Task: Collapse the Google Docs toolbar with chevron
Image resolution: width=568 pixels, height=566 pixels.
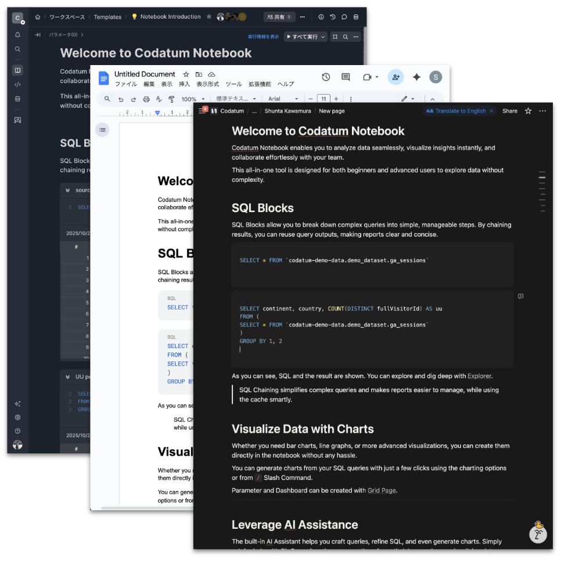Action: point(433,99)
